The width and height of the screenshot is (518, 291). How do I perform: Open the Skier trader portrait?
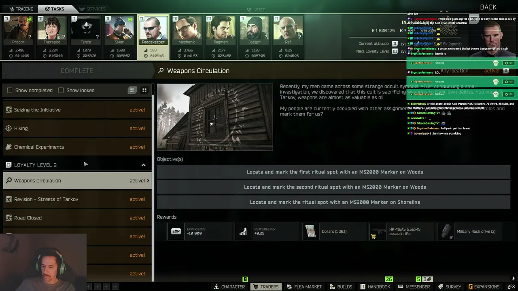click(119, 30)
